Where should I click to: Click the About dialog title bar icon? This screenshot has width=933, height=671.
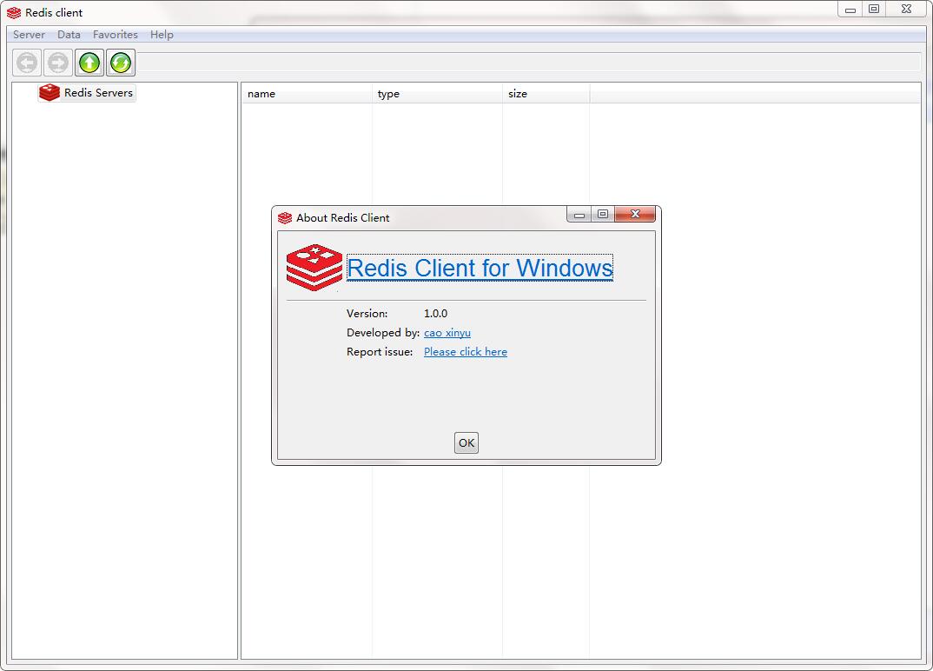(285, 218)
